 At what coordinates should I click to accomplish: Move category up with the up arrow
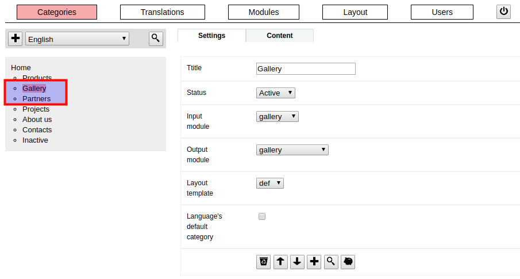(x=280, y=262)
